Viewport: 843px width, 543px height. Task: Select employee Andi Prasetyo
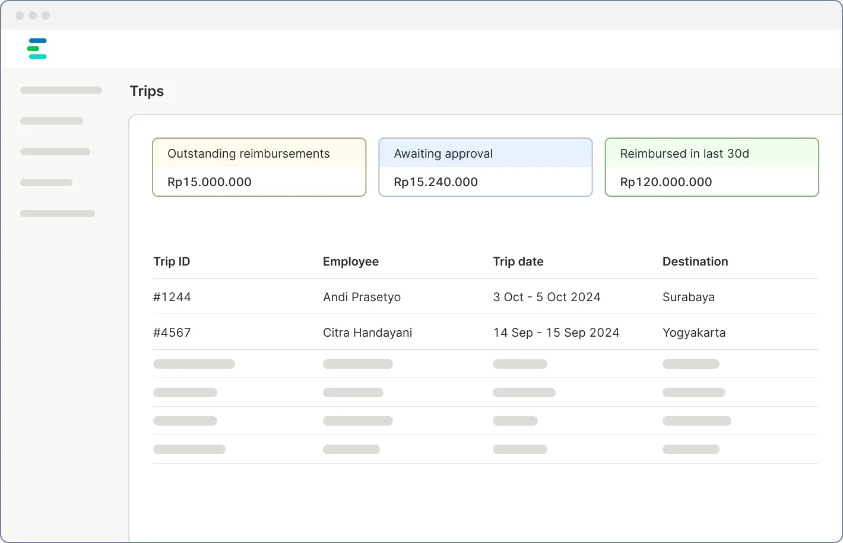click(x=362, y=297)
